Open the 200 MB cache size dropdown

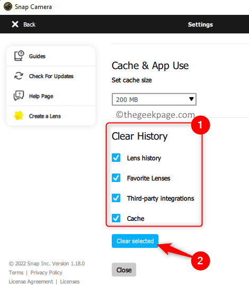(154, 99)
